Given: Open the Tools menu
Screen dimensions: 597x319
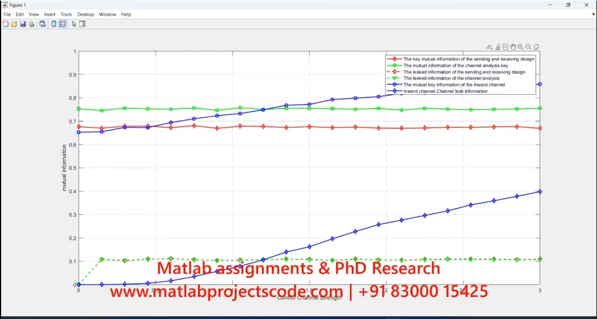Looking at the screenshot, I should (x=66, y=15).
